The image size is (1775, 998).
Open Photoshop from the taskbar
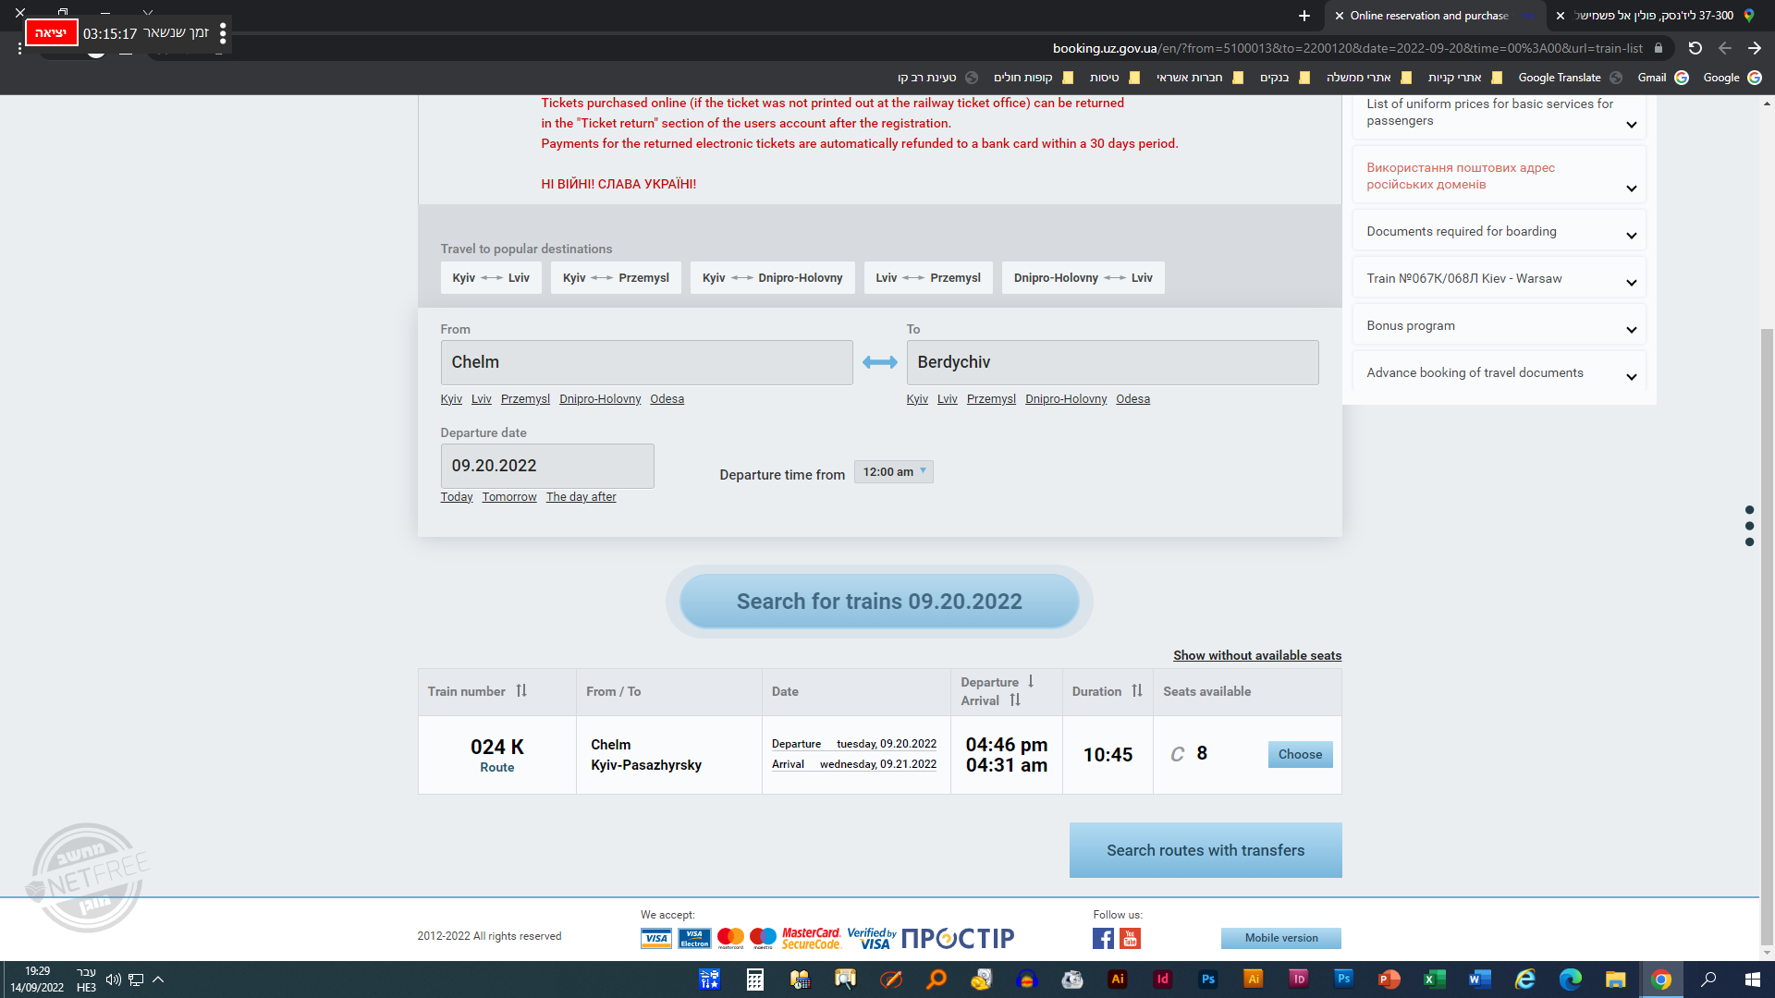pos(1207,980)
